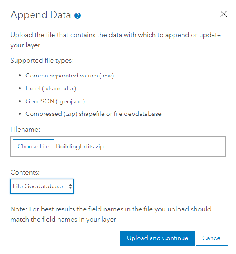Screen dimensions: 236x254
Task: Open the Contents dropdown showing File Geodatabase
Action: point(42,186)
